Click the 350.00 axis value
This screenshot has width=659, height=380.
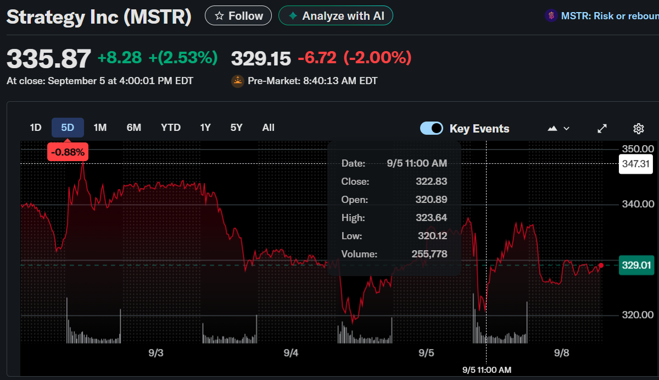[x=638, y=148]
